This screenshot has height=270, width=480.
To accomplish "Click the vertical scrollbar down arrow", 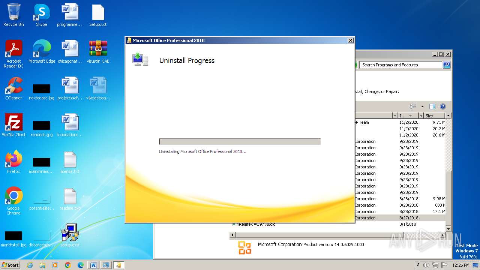I will [x=448, y=228].
